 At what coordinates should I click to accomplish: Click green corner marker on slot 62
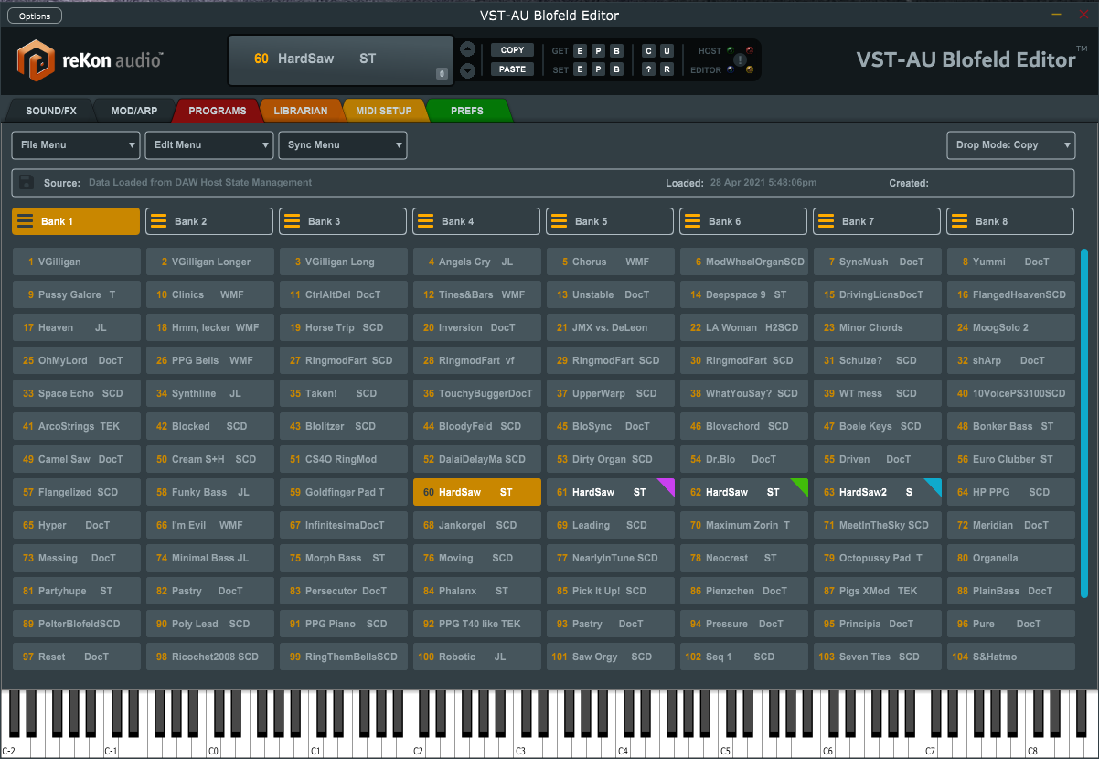[x=802, y=485]
